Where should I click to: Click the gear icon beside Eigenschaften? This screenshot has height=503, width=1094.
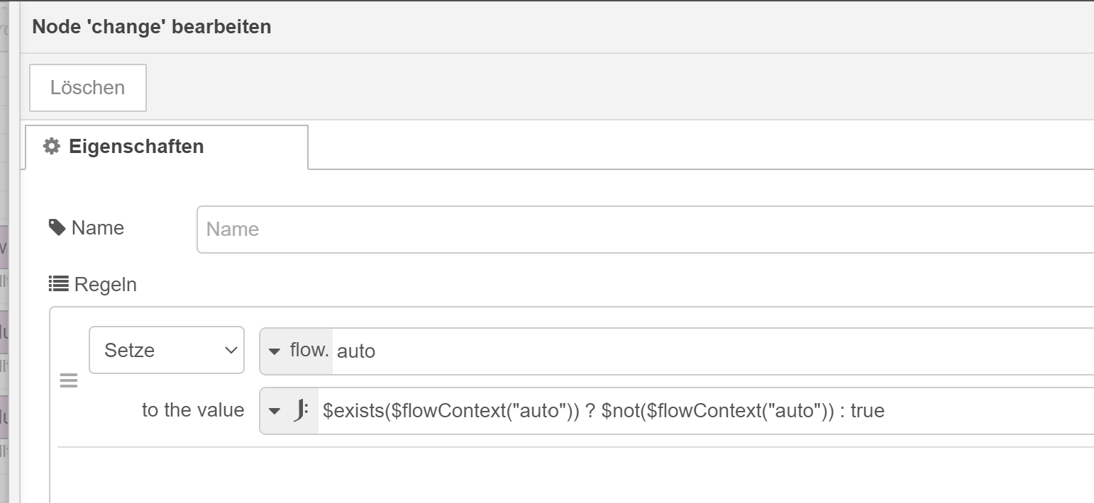tap(52, 146)
